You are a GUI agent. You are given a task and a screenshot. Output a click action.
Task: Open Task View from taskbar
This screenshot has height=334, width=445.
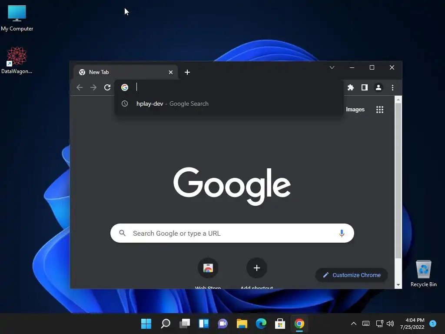185,324
